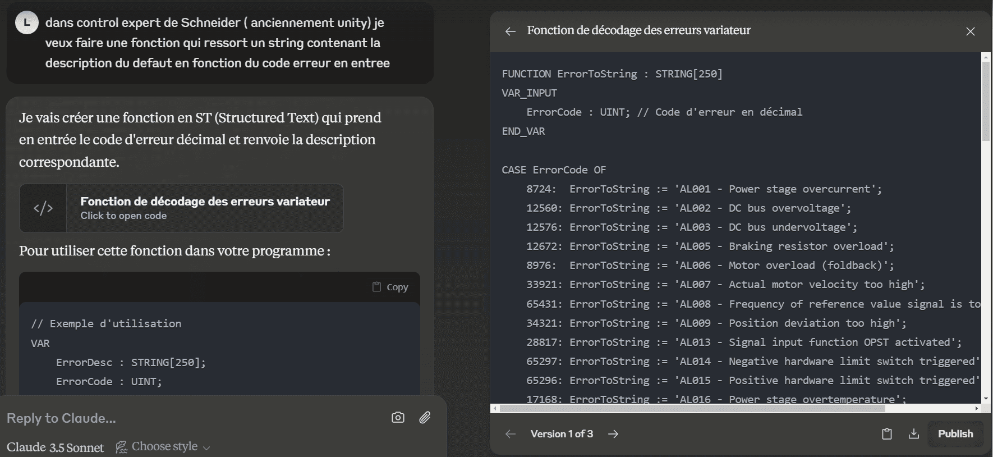
Task: Click the user avatar labeled L
Action: pos(26,23)
